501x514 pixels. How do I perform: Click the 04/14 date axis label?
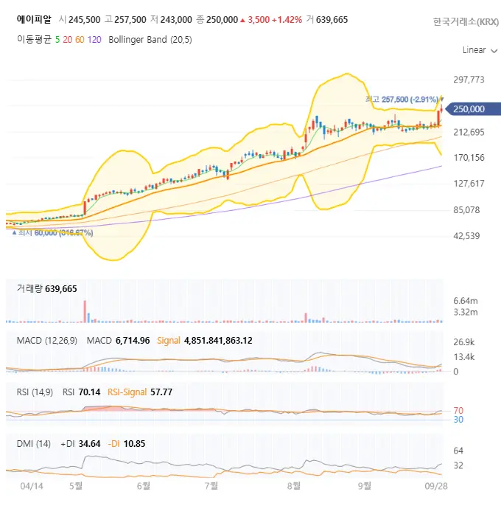(x=32, y=486)
